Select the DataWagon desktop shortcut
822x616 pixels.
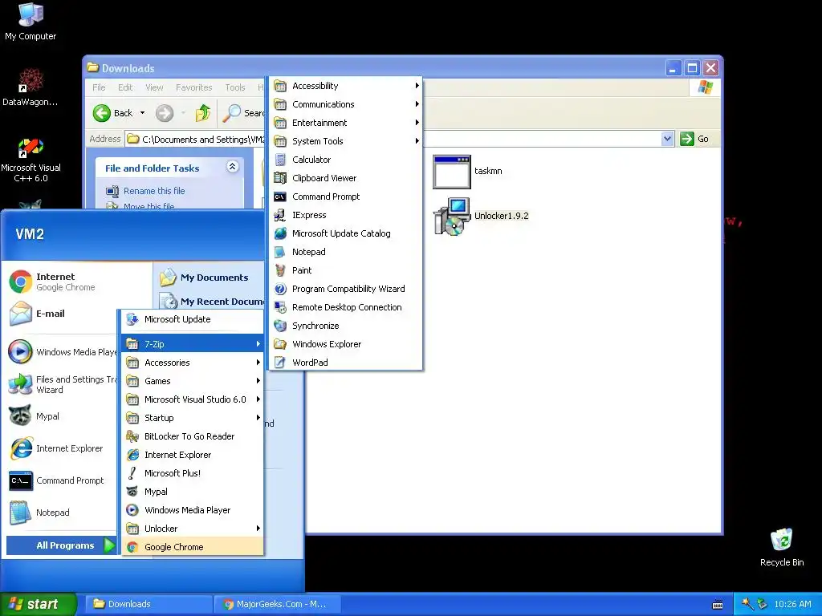31,87
